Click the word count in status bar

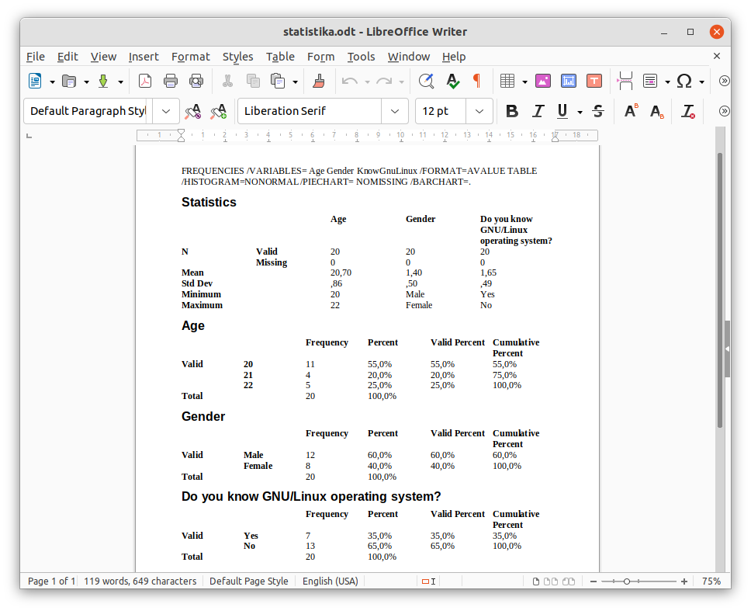(x=140, y=581)
